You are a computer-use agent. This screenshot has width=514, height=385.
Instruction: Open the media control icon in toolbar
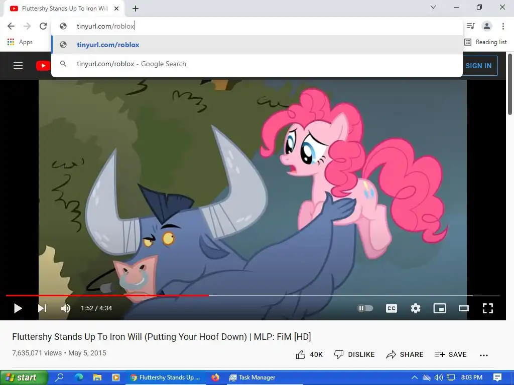pyautogui.click(x=471, y=26)
